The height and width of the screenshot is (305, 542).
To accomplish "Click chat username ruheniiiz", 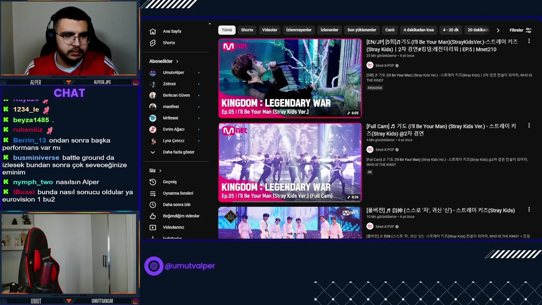I will tap(28, 130).
